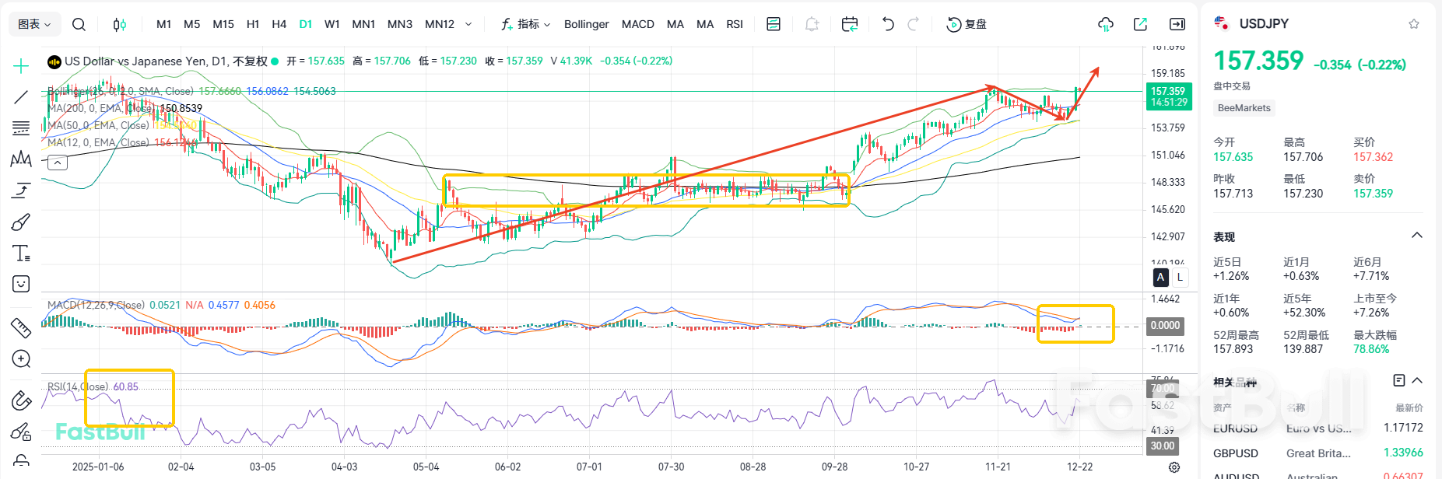Screen dimensions: 1442x479
Task: Pick the brush drawing tool
Action: point(21,222)
